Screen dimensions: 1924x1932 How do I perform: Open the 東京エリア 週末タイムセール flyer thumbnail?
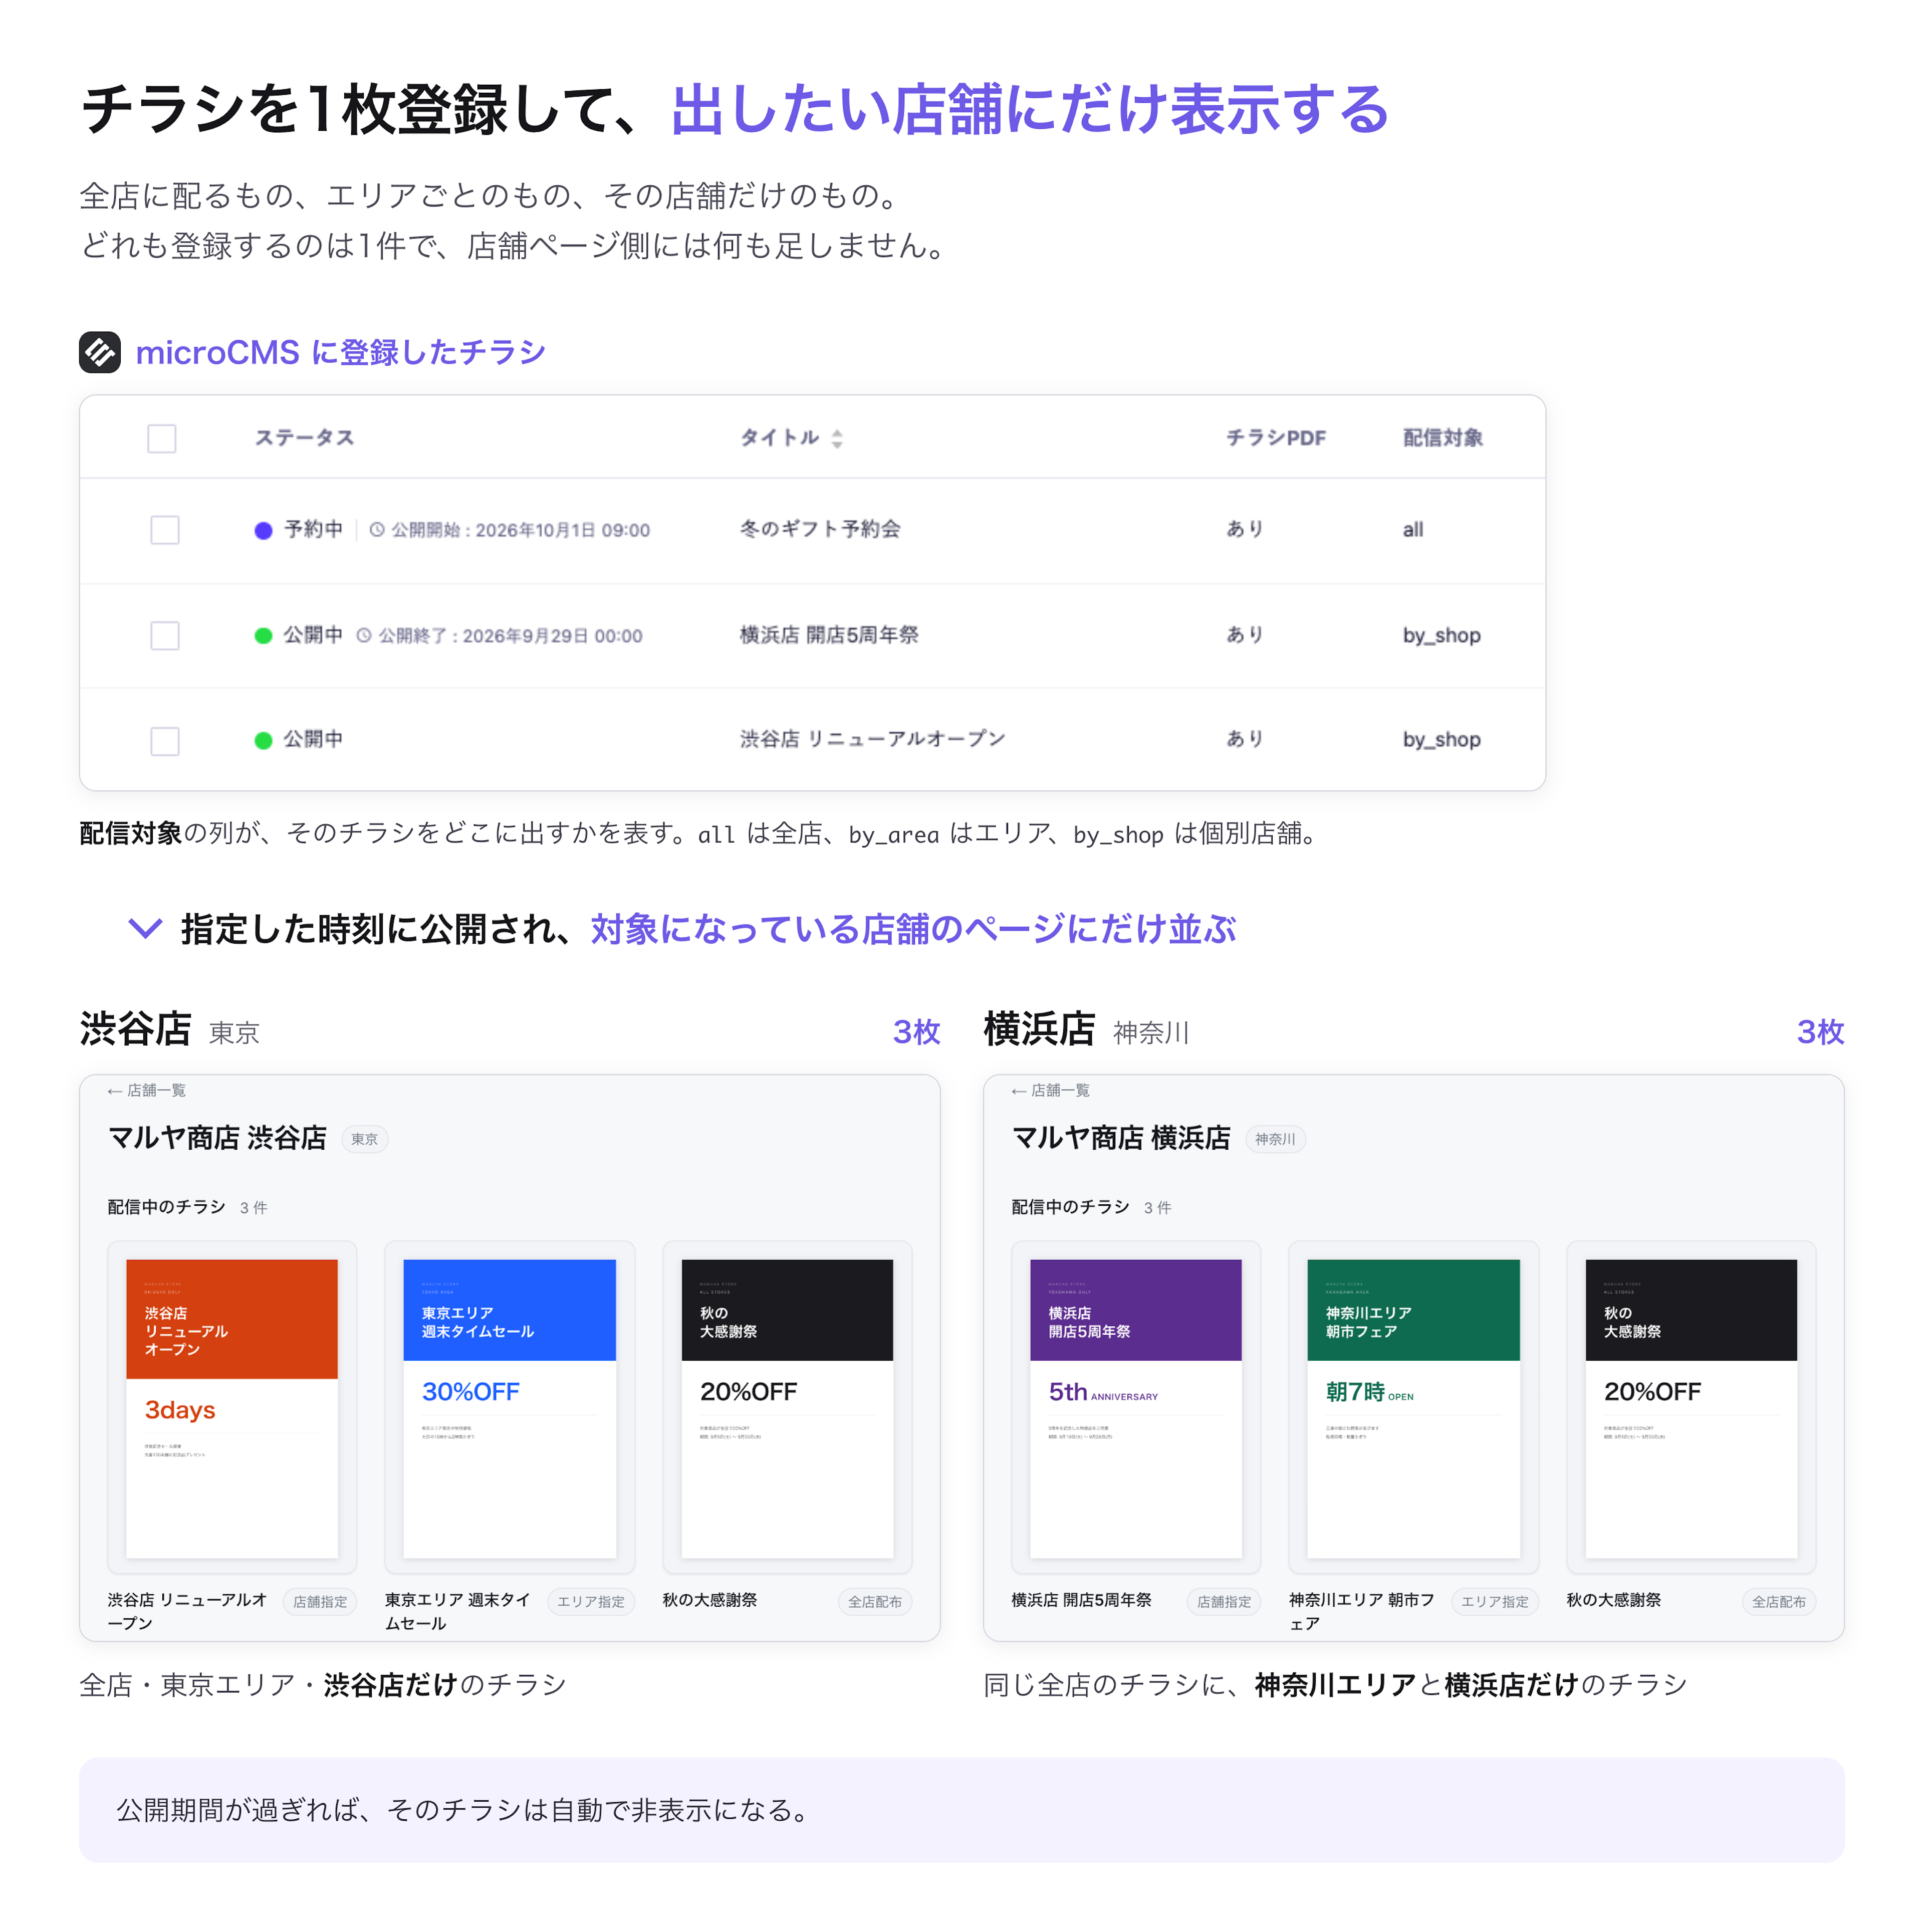pos(509,1408)
